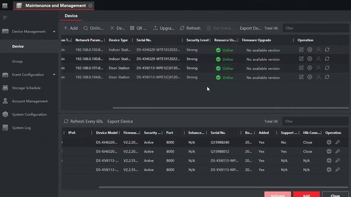The image size is (351, 197).
Task: Open remote configuration for 192.168.0.101
Action: [310, 68]
